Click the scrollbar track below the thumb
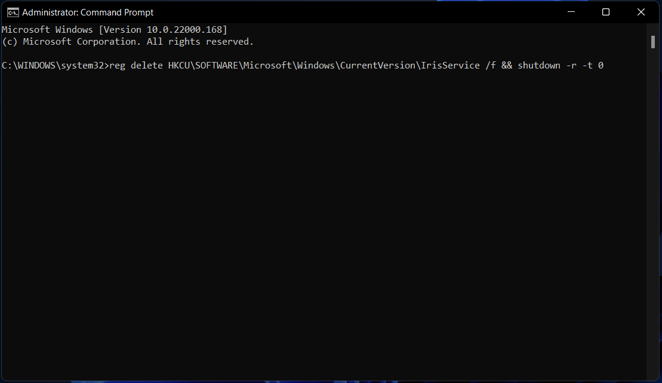The height and width of the screenshot is (383, 662). 652,211
